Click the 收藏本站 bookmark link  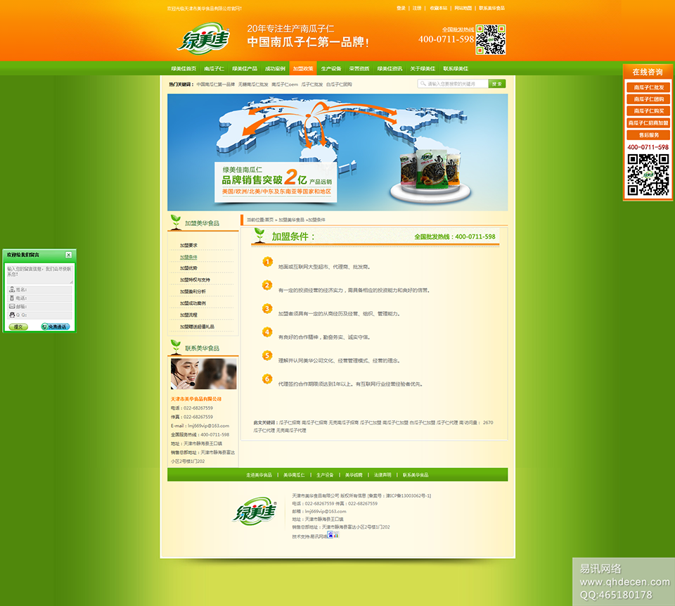click(x=438, y=8)
